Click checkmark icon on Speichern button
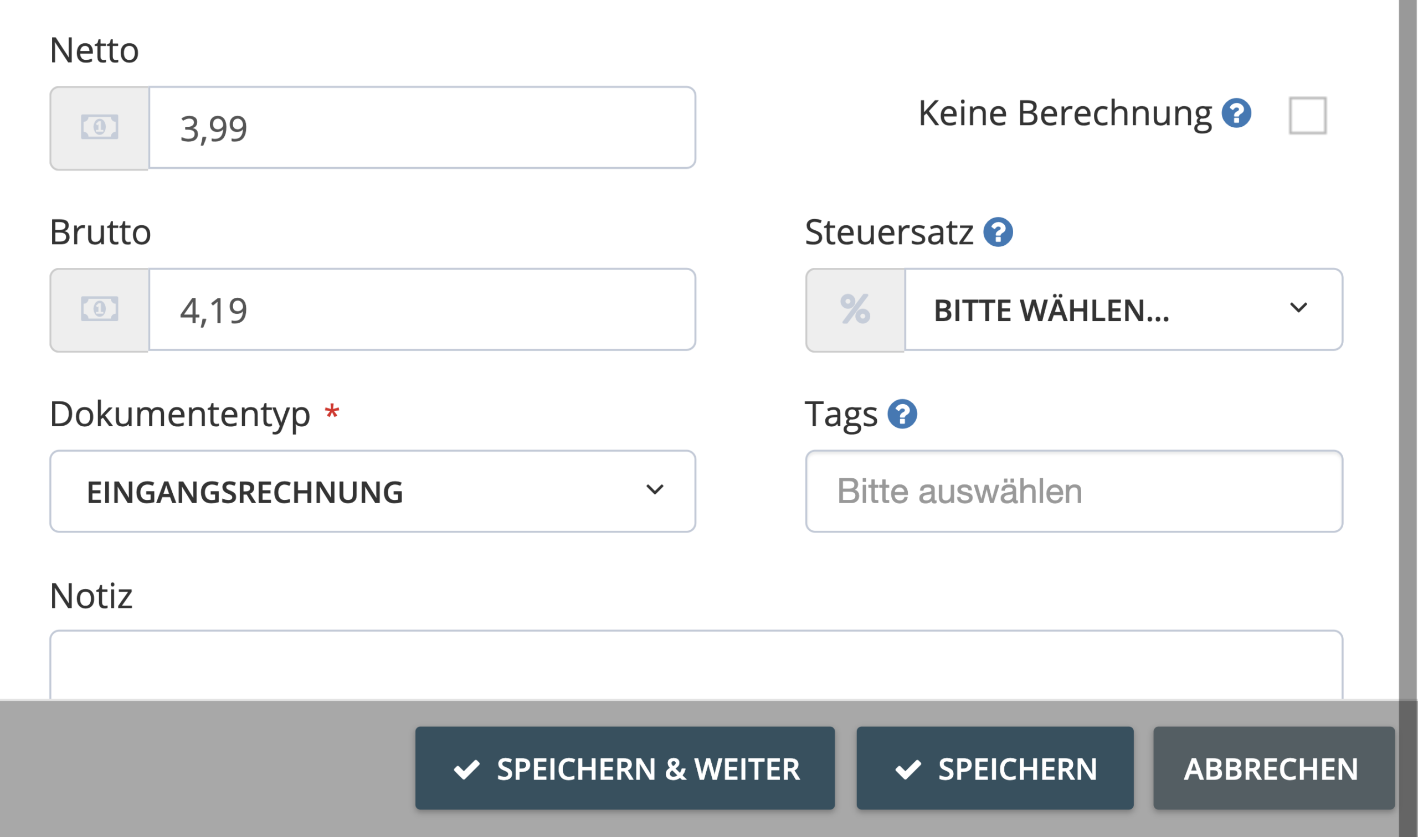Screen dimensions: 1418x837 pos(908,769)
